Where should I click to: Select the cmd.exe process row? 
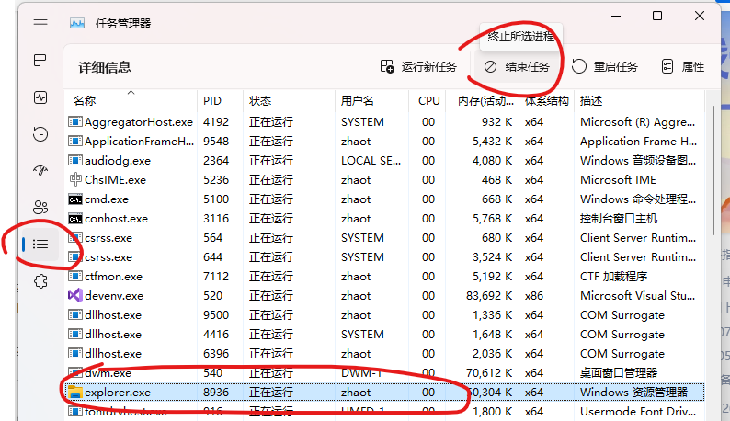384,199
